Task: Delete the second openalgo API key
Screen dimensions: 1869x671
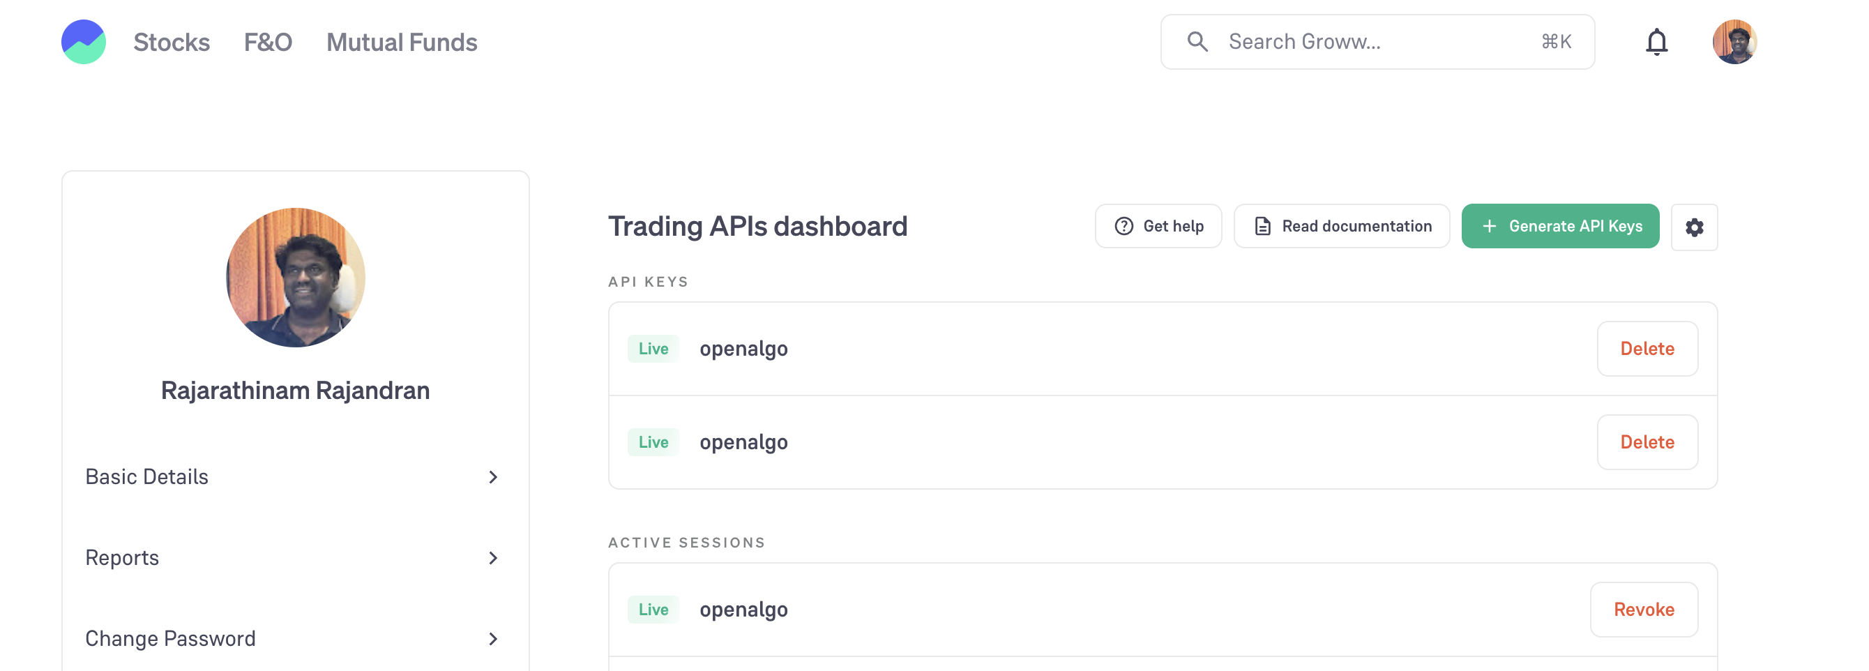Action: pyautogui.click(x=1647, y=442)
